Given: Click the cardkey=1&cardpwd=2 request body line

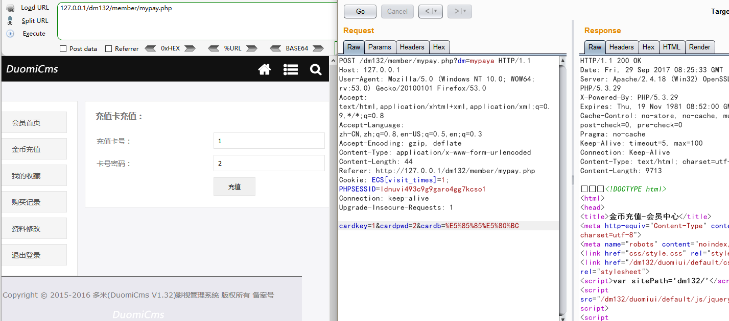Looking at the screenshot, I should click(x=429, y=226).
